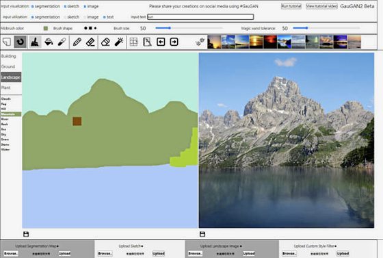Toggle image in input utilization
The height and width of the screenshot is (258, 383).
85,17
